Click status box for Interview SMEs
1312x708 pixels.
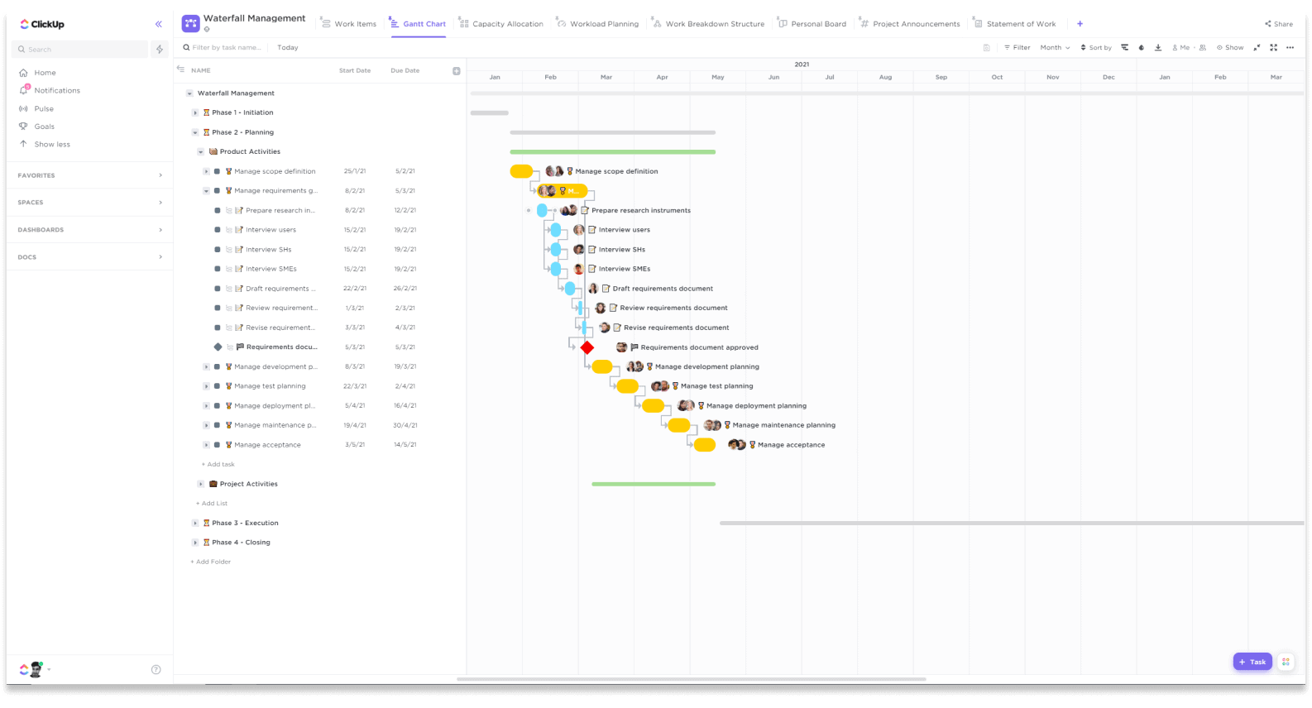pos(218,269)
